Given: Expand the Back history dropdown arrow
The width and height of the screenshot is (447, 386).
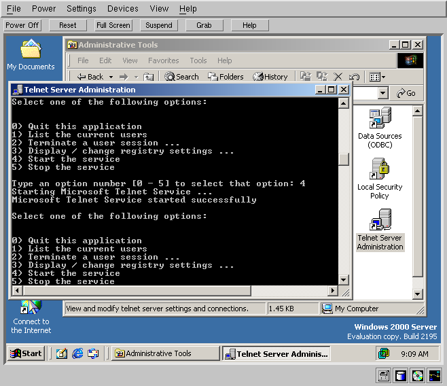Looking at the screenshot, I should [x=111, y=77].
